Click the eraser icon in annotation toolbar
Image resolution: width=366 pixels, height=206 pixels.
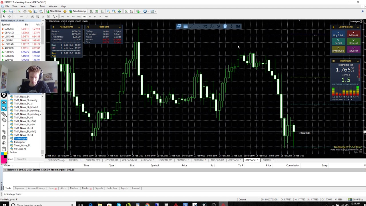4,120
